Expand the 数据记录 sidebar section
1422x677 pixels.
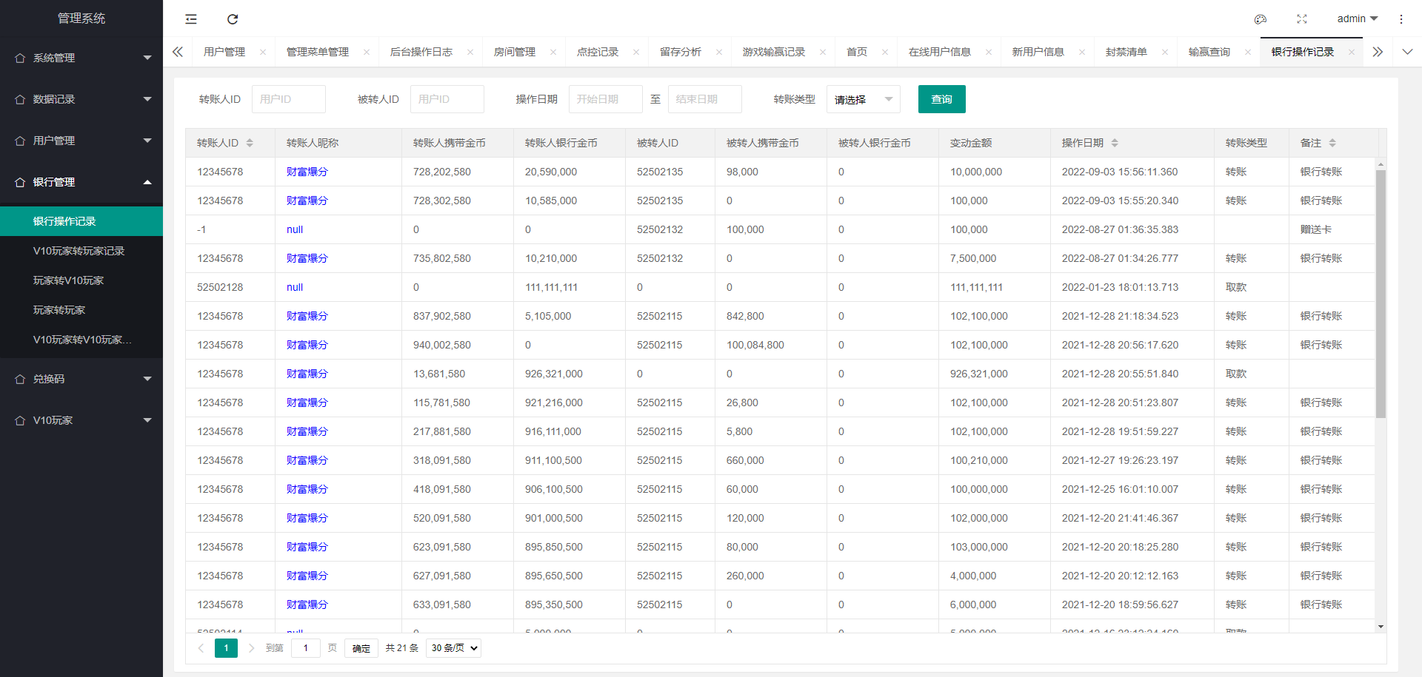pyautogui.click(x=81, y=98)
